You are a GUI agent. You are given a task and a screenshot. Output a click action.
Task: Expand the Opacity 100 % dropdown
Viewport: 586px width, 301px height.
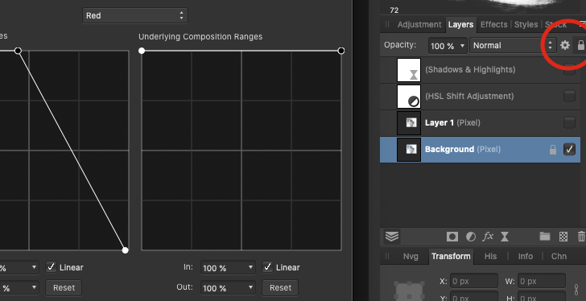click(x=448, y=46)
